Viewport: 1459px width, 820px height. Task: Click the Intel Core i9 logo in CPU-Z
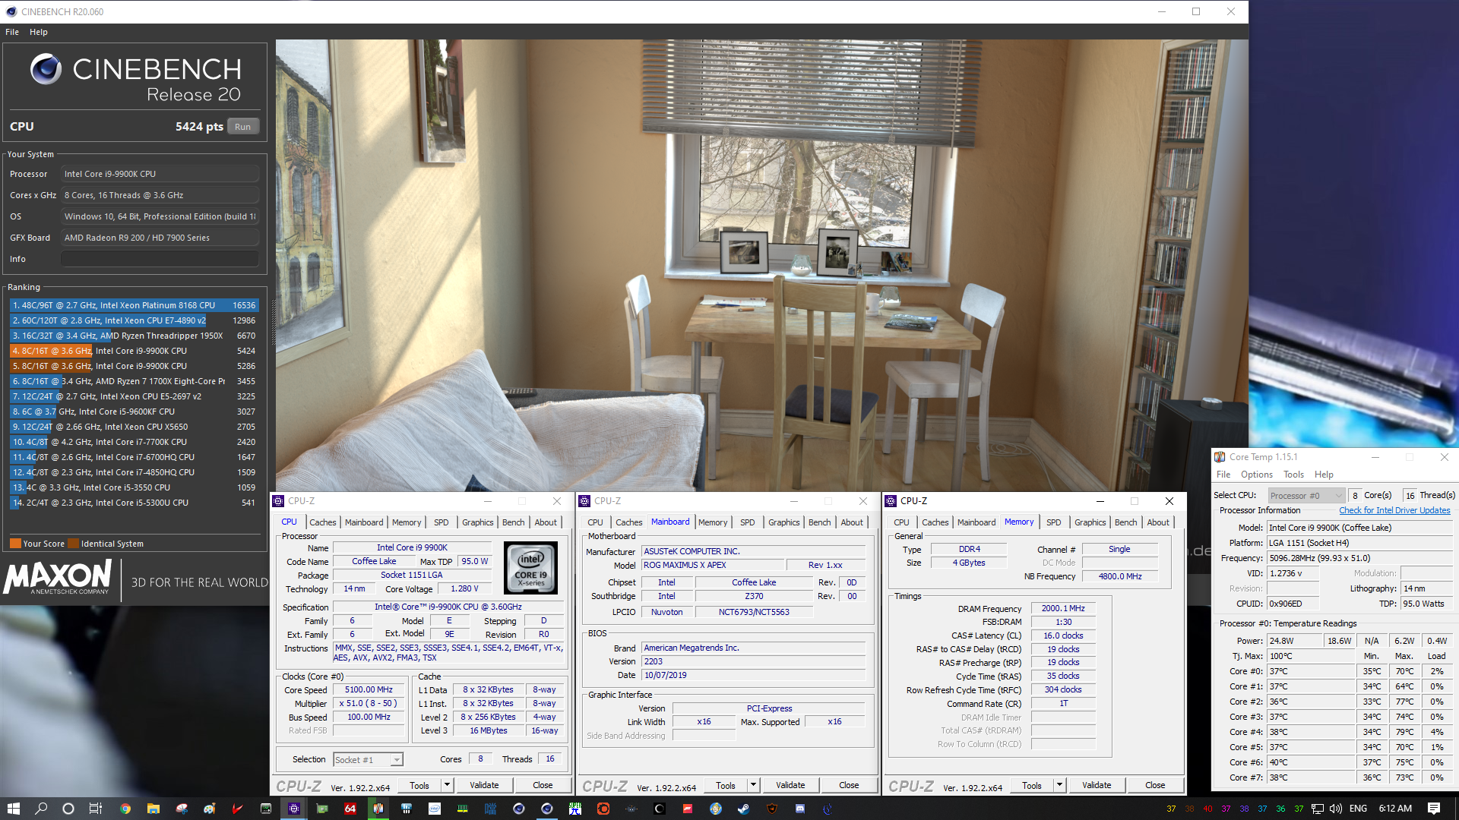pyautogui.click(x=530, y=567)
